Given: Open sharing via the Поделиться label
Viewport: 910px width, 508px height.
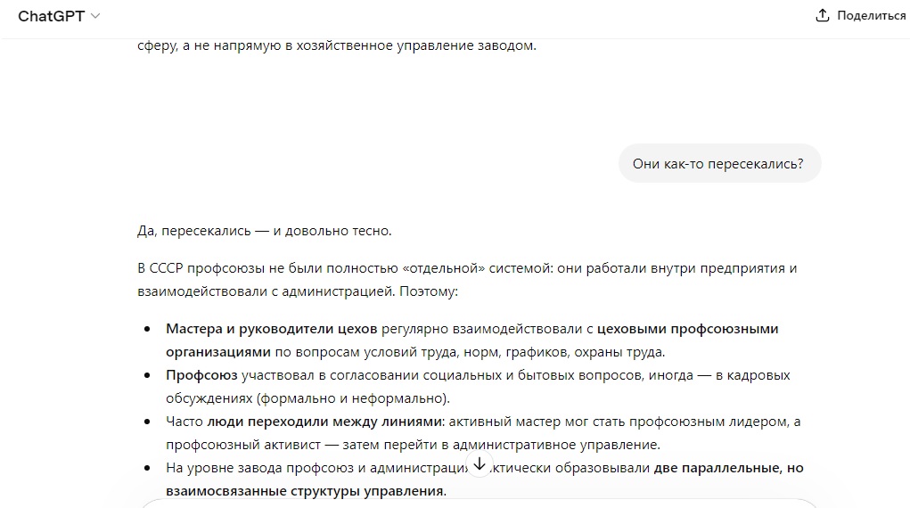Looking at the screenshot, I should point(871,16).
